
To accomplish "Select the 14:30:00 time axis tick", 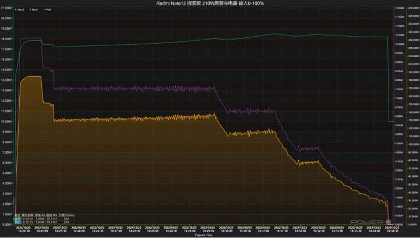I will coord(225,230).
